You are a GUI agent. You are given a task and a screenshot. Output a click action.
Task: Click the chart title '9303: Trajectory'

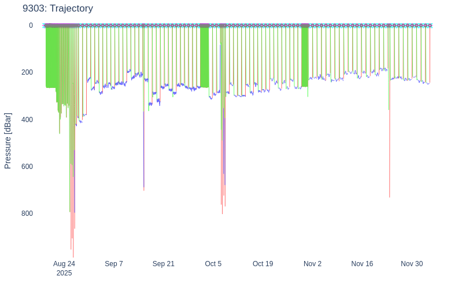(58, 9)
